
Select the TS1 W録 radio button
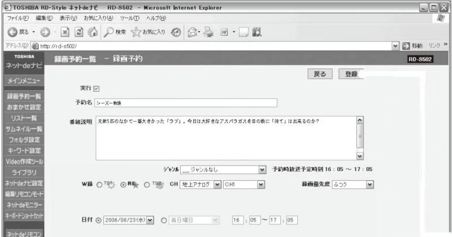coord(99,185)
